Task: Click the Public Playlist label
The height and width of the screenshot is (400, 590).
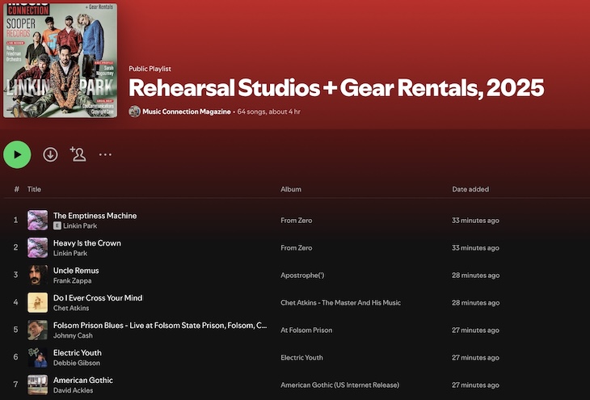Action: point(150,69)
